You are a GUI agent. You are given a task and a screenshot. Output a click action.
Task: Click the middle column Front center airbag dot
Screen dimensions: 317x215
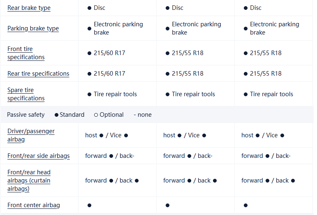tap(167, 205)
